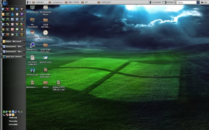Click the 10:08 AM clock in tray

[13, 118]
